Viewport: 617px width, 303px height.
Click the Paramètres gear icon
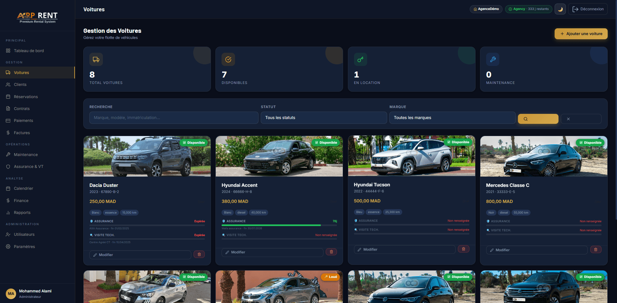coord(8,247)
